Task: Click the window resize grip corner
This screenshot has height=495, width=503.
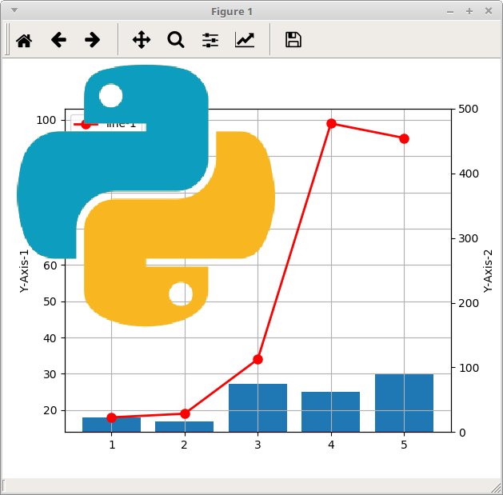Action: click(496, 488)
